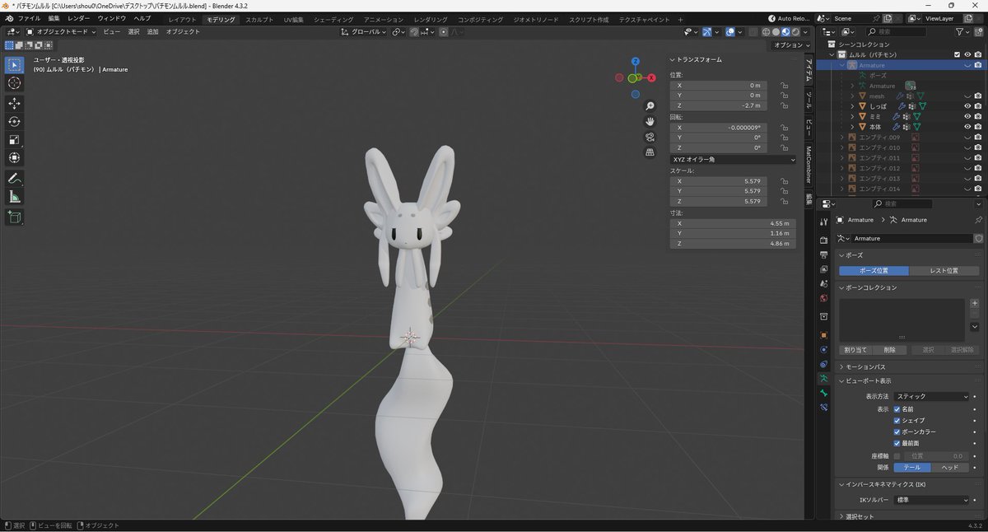Select the Select Box tool in toolbar
Screen dimensions: 988x532
(x=15, y=65)
